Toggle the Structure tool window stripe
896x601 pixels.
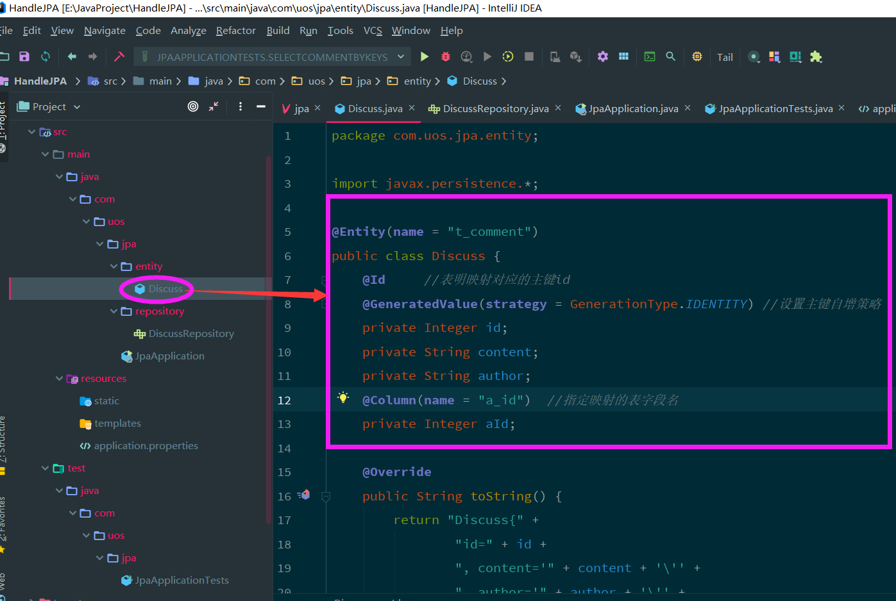tap(3, 442)
